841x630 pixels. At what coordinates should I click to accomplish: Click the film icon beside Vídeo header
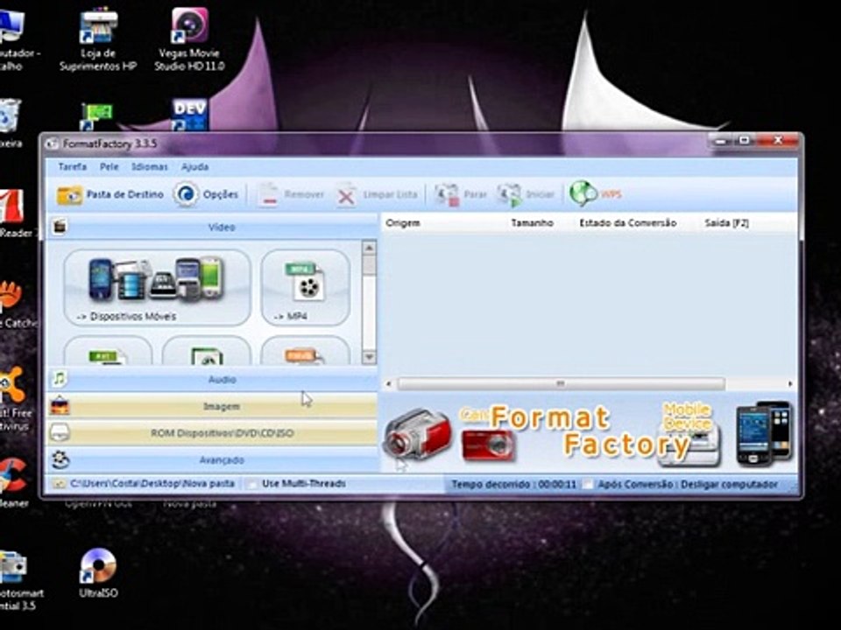[x=60, y=227]
